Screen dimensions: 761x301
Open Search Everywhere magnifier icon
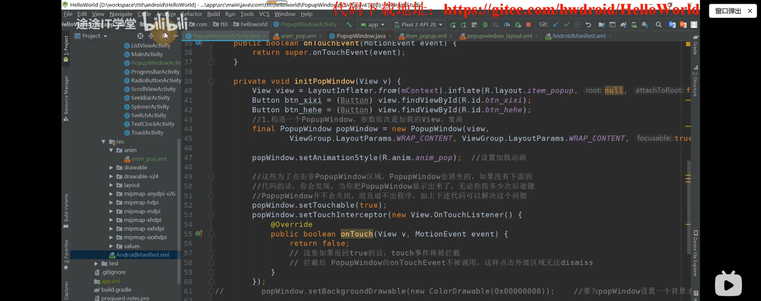coord(658,25)
